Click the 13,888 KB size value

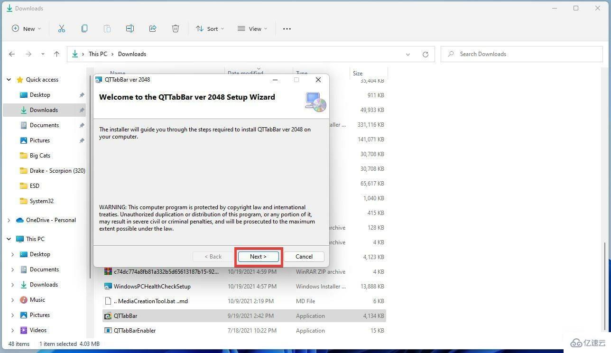coord(372,287)
